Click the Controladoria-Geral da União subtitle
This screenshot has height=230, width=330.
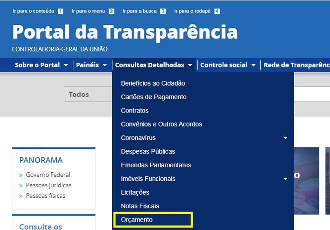[60, 49]
